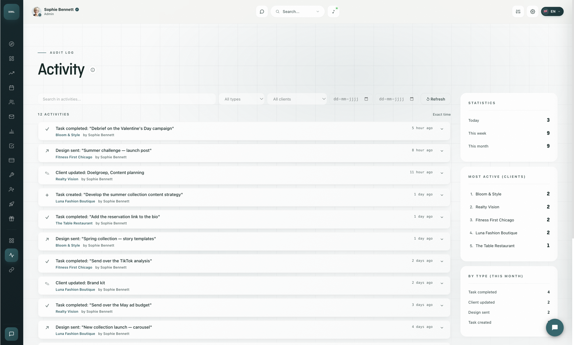The height and width of the screenshot is (345, 574).
Task: Expand the Valentine's Day campaign activity row
Action: (442, 129)
